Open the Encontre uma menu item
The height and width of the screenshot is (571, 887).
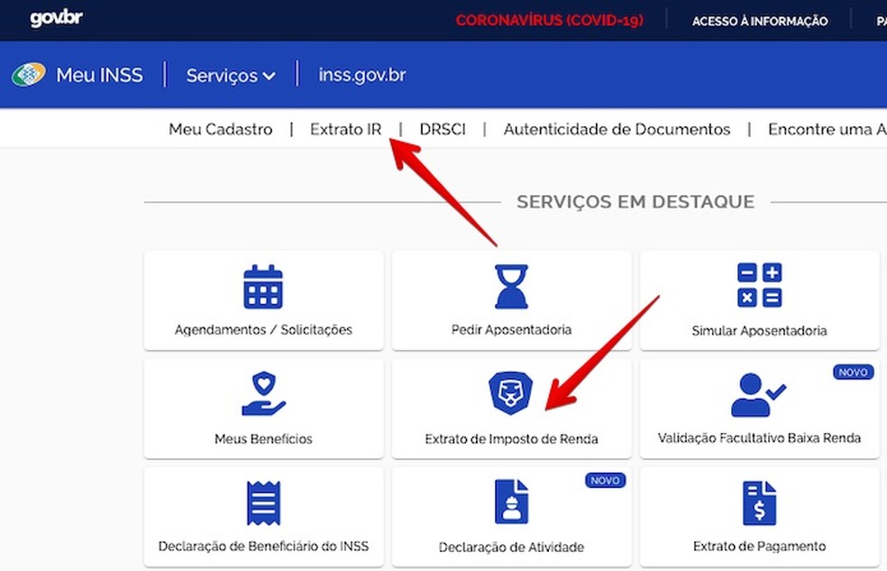pyautogui.click(x=827, y=130)
